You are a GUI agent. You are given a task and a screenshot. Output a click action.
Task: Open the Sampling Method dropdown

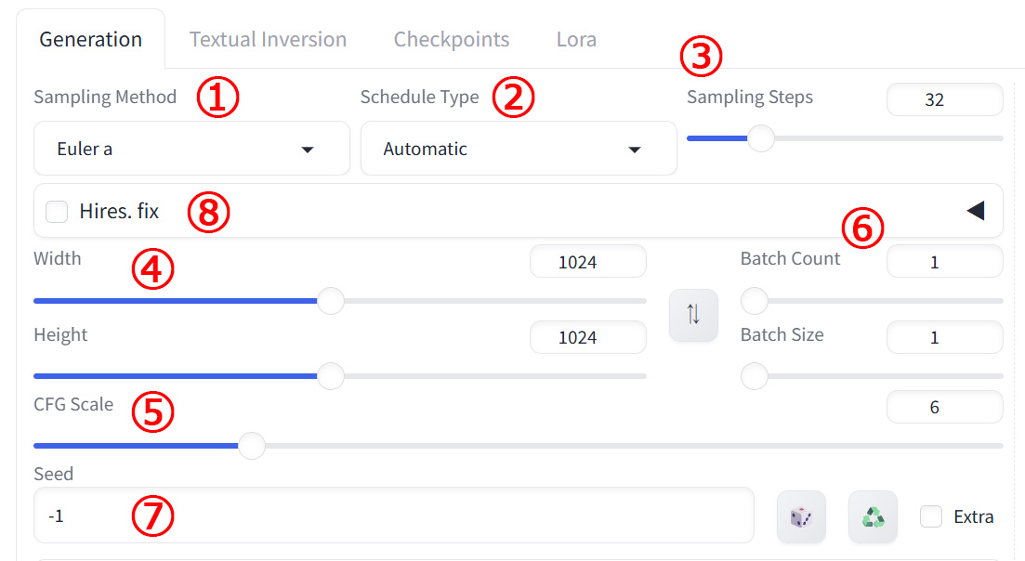[191, 149]
